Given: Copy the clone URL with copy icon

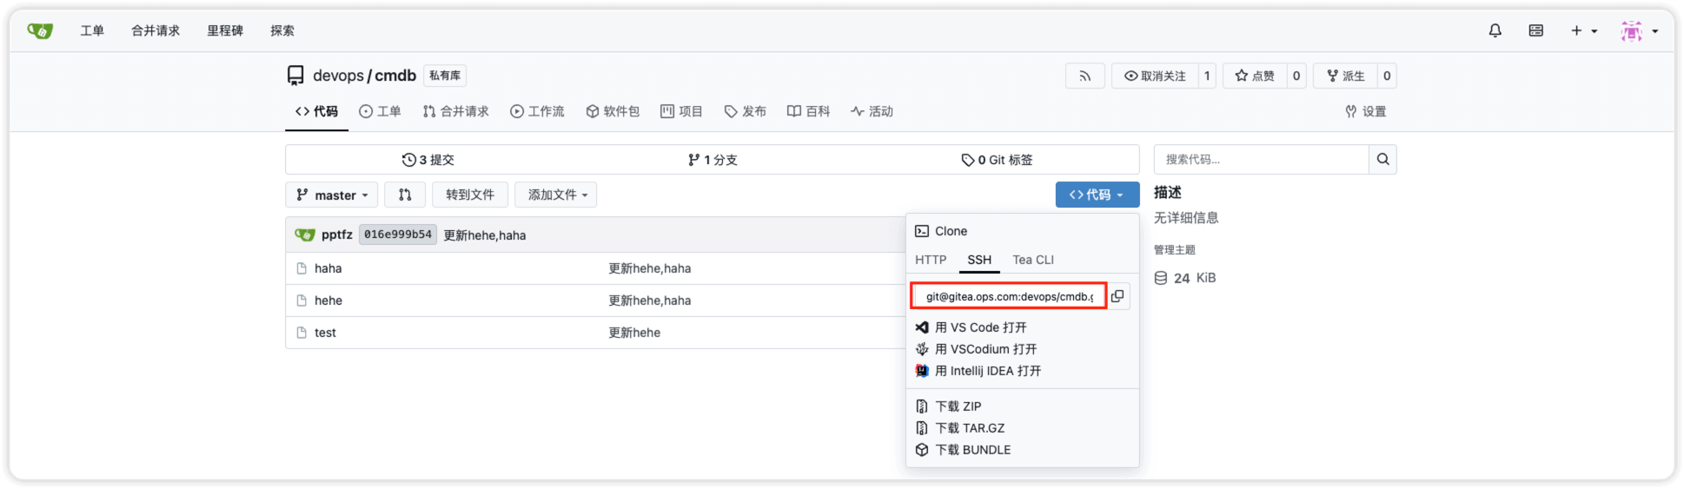Looking at the screenshot, I should tap(1117, 296).
